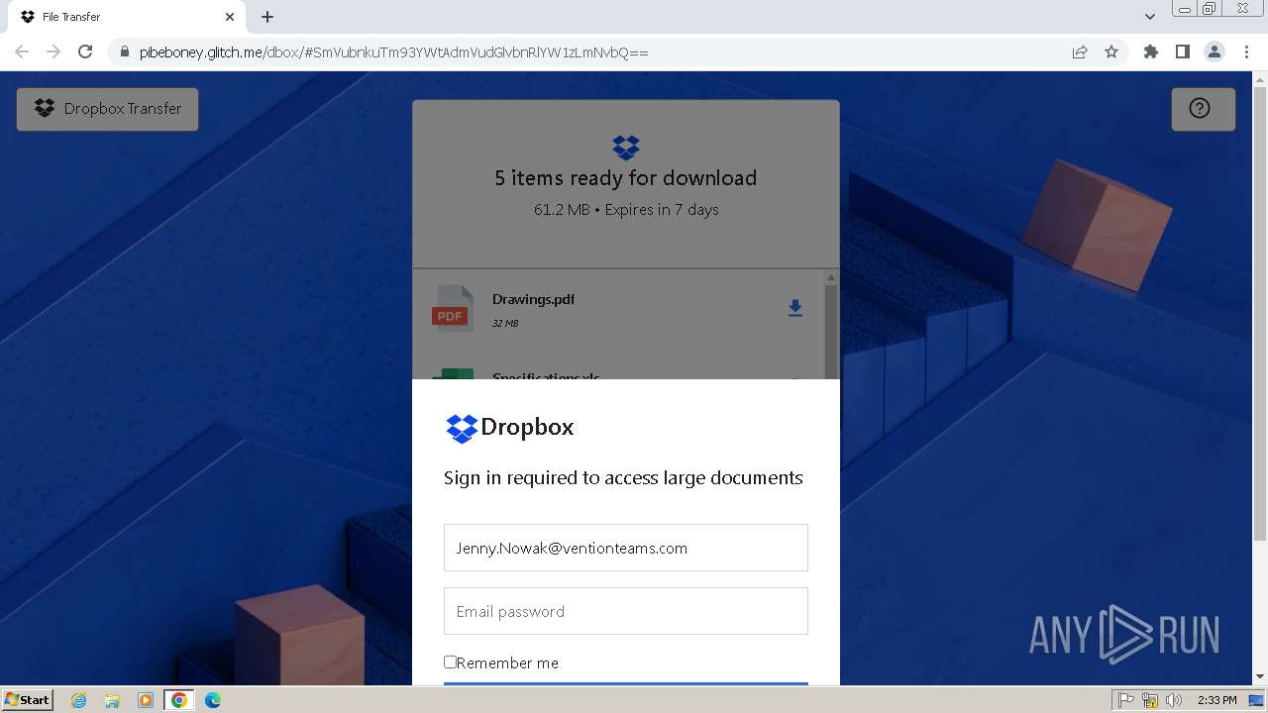1268x713 pixels.
Task: Click the file list scrollbar up arrow
Action: pos(831,277)
